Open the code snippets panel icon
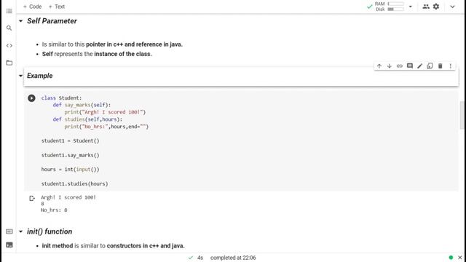 coord(9,45)
